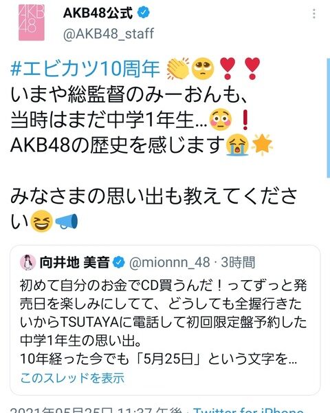Tap the flushed face emoji
Viewport: 330px width, 413px height.
coord(221,120)
